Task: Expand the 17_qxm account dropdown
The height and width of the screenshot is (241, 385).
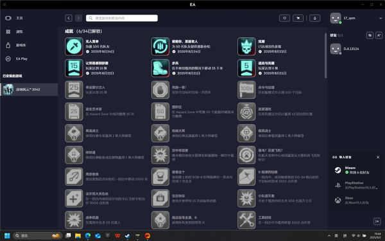Action: 381,18
